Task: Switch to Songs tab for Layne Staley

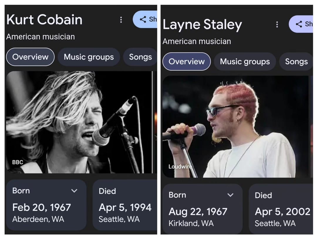Action: click(x=296, y=61)
